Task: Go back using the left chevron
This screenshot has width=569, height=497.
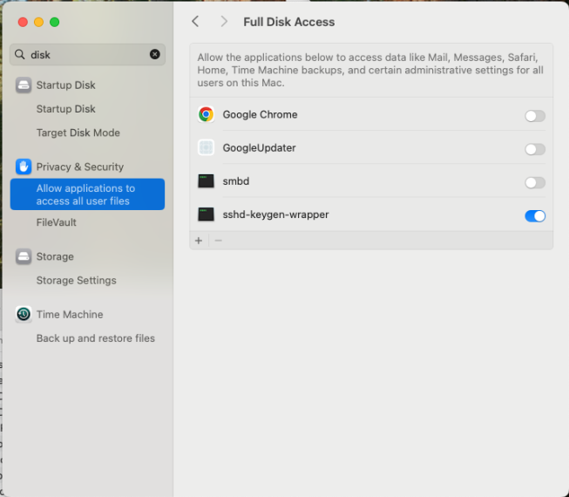Action: 195,22
